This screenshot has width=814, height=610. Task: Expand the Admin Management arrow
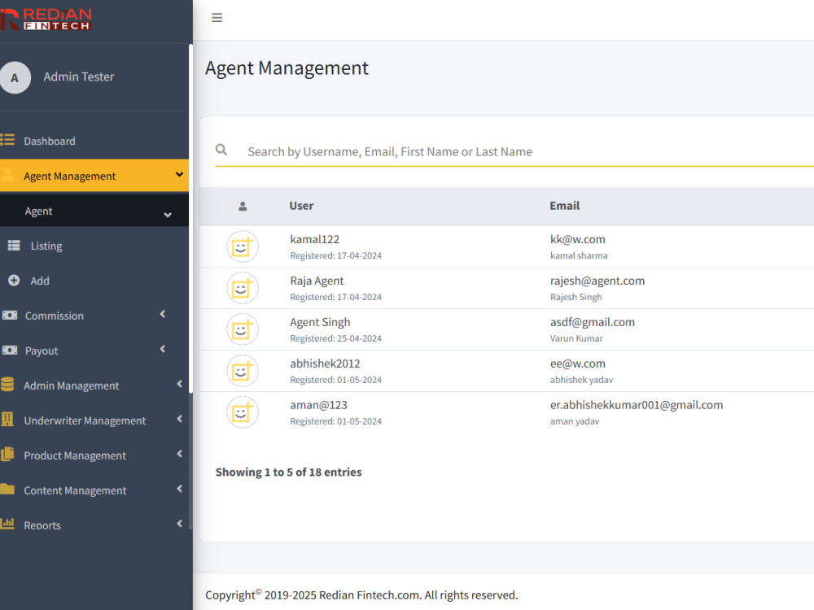coord(180,384)
